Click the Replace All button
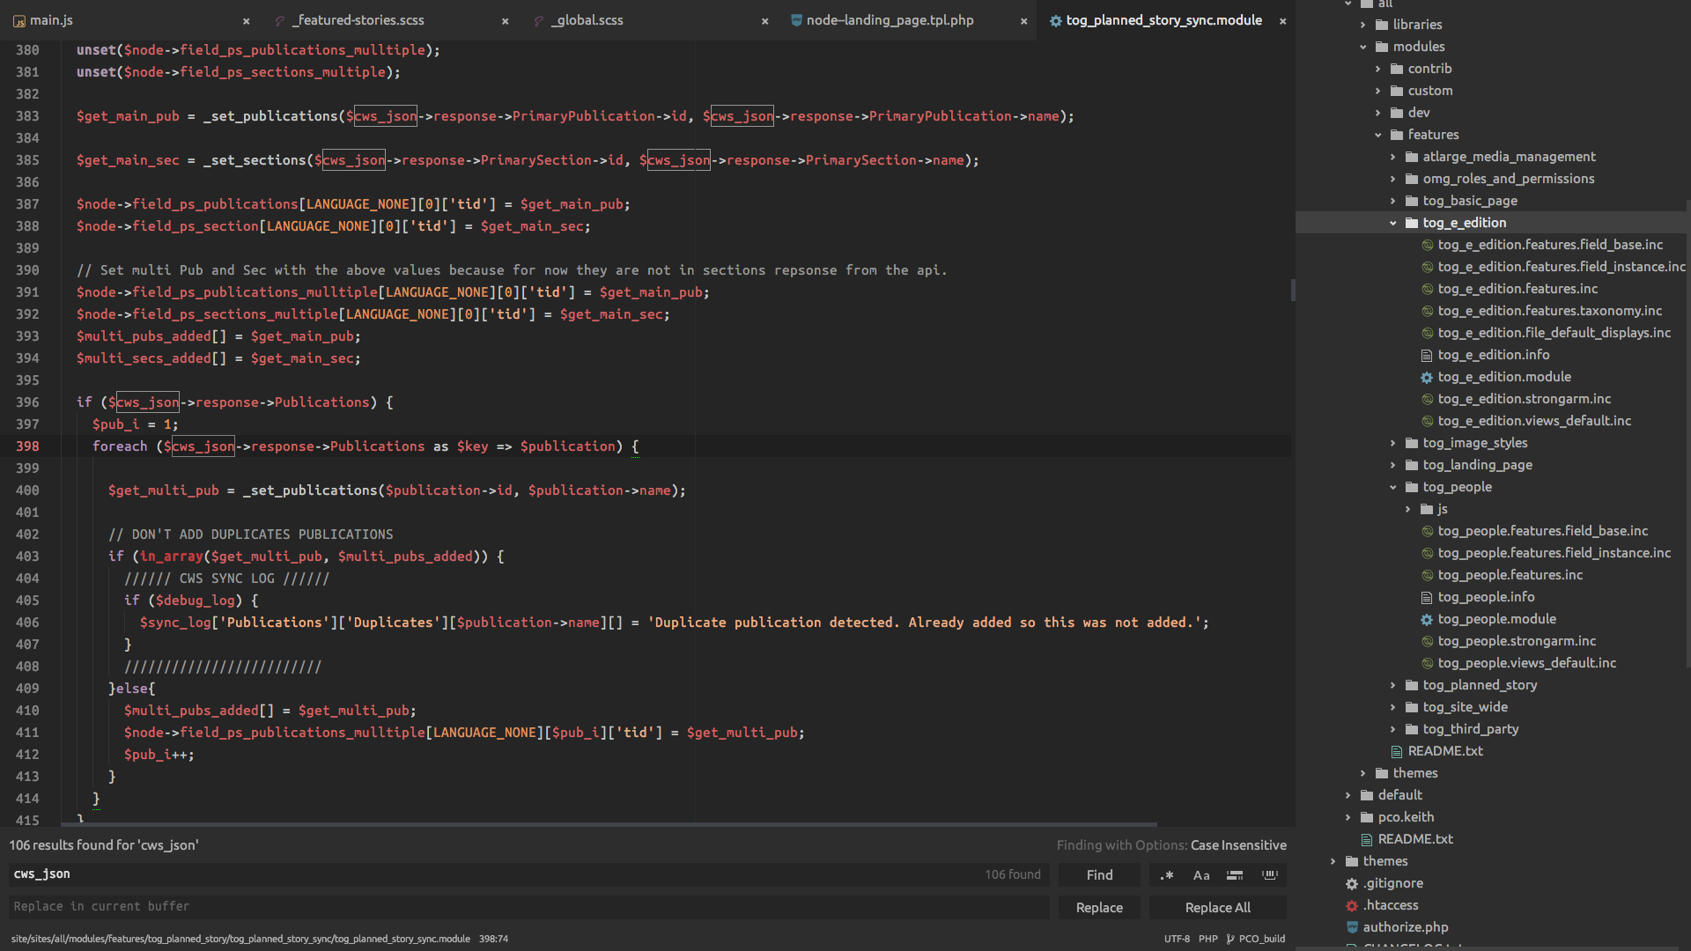 1216,907
